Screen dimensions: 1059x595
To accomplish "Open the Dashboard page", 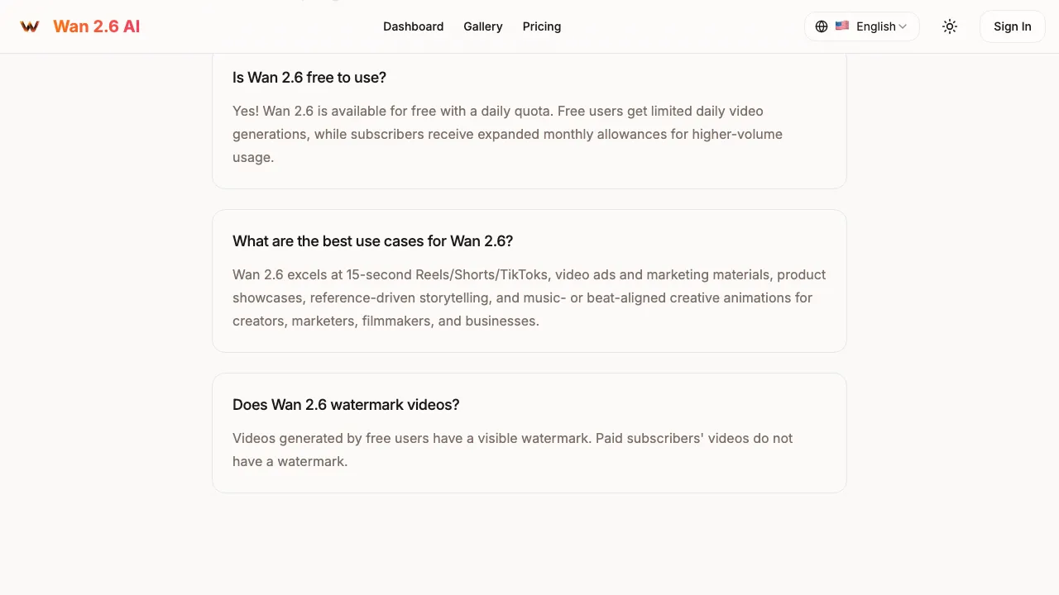I will coord(413,26).
